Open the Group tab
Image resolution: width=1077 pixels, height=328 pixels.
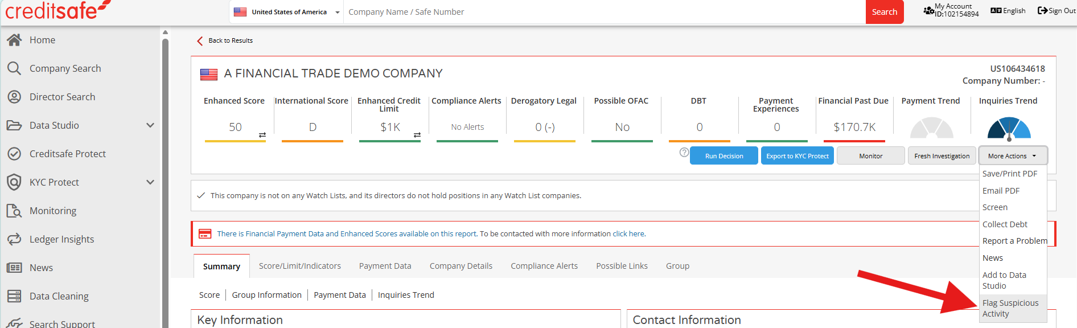677,266
